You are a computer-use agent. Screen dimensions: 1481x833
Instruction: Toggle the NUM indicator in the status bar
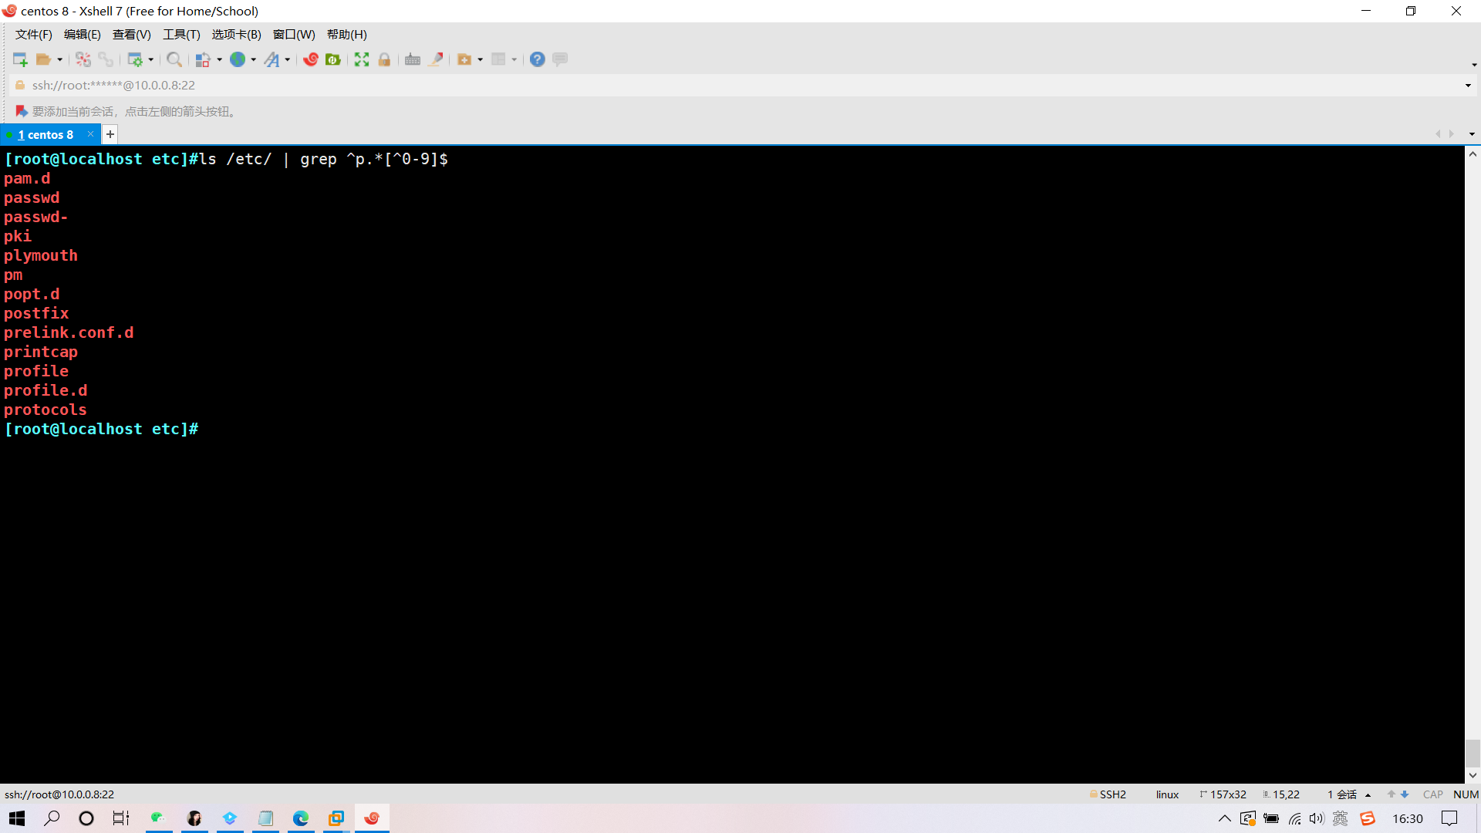[1466, 794]
